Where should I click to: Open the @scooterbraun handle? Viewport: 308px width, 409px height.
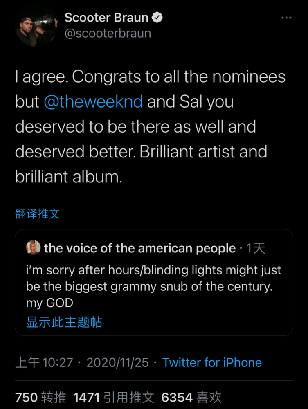(108, 34)
